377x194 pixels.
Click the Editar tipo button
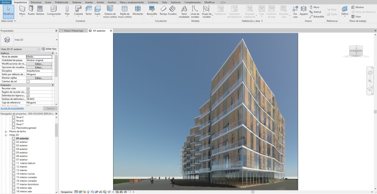pyautogui.click(x=49, y=49)
